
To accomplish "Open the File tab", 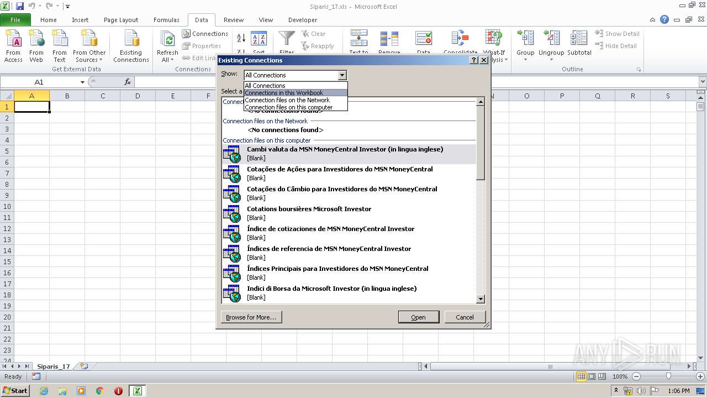I will (15, 20).
